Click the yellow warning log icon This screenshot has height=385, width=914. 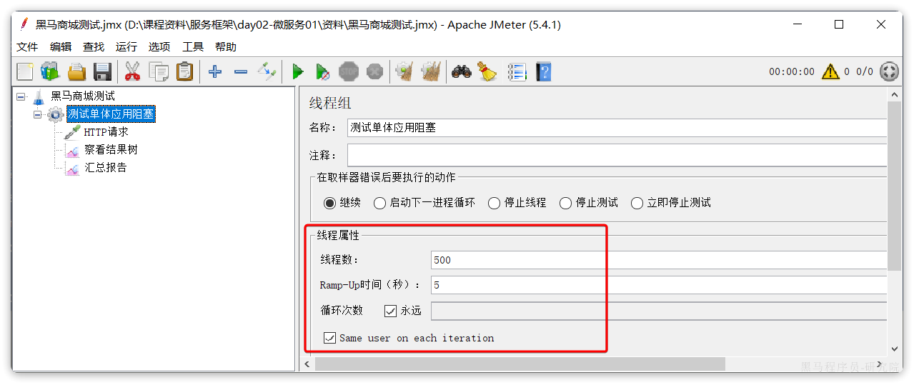click(x=830, y=71)
